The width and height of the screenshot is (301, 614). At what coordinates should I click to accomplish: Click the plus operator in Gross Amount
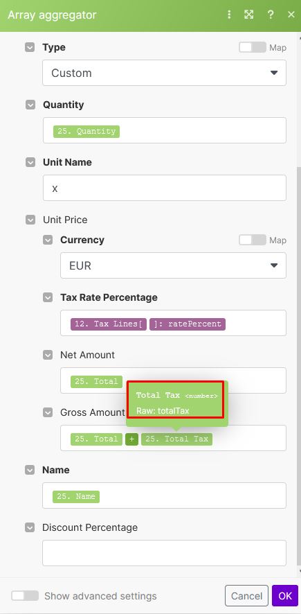click(131, 439)
